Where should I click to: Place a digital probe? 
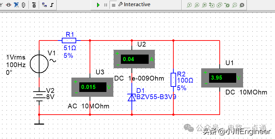(x=234, y=5)
